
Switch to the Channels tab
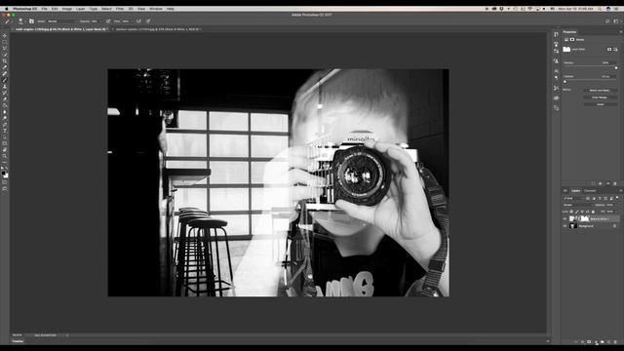click(x=590, y=191)
